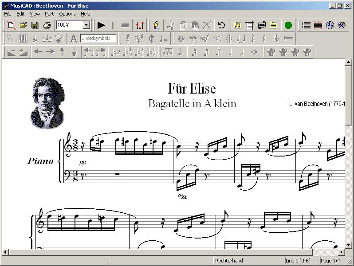Add an mf dynamic marking
Viewport: 354px width, 266px height.
pyautogui.click(x=205, y=39)
